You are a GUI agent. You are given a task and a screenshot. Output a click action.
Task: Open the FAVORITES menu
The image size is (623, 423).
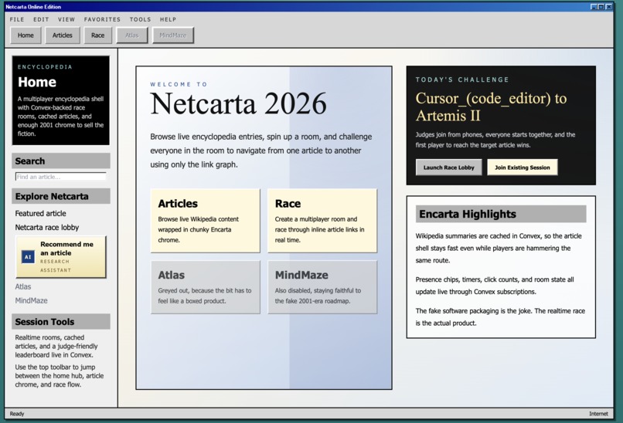pos(102,19)
